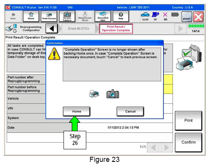
Task: Open Screen Capture from the toolbar
Action: point(67,16)
